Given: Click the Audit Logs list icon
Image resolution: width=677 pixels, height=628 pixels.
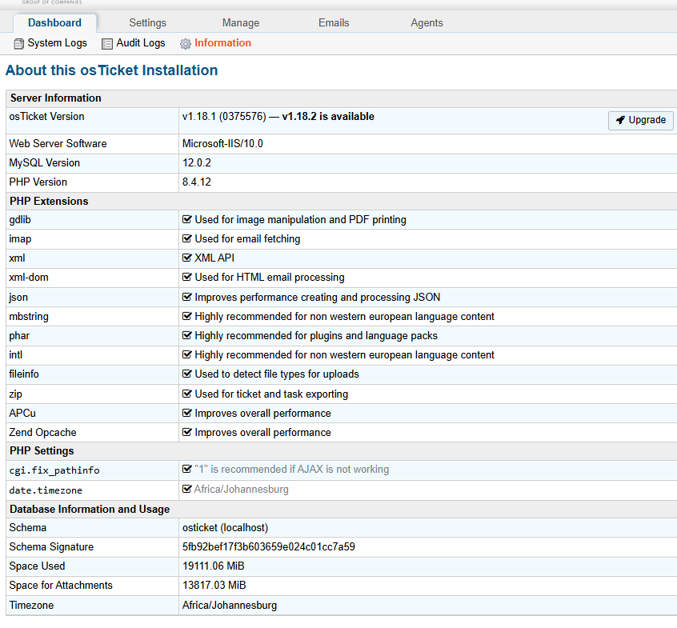Looking at the screenshot, I should [107, 44].
